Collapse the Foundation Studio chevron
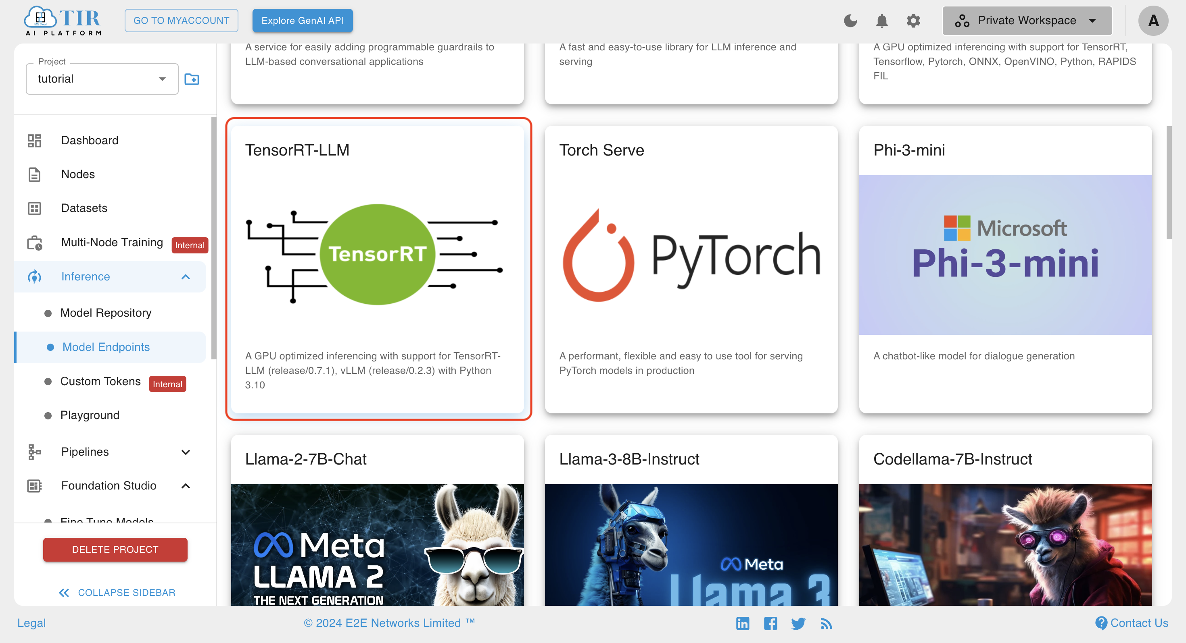 186,486
